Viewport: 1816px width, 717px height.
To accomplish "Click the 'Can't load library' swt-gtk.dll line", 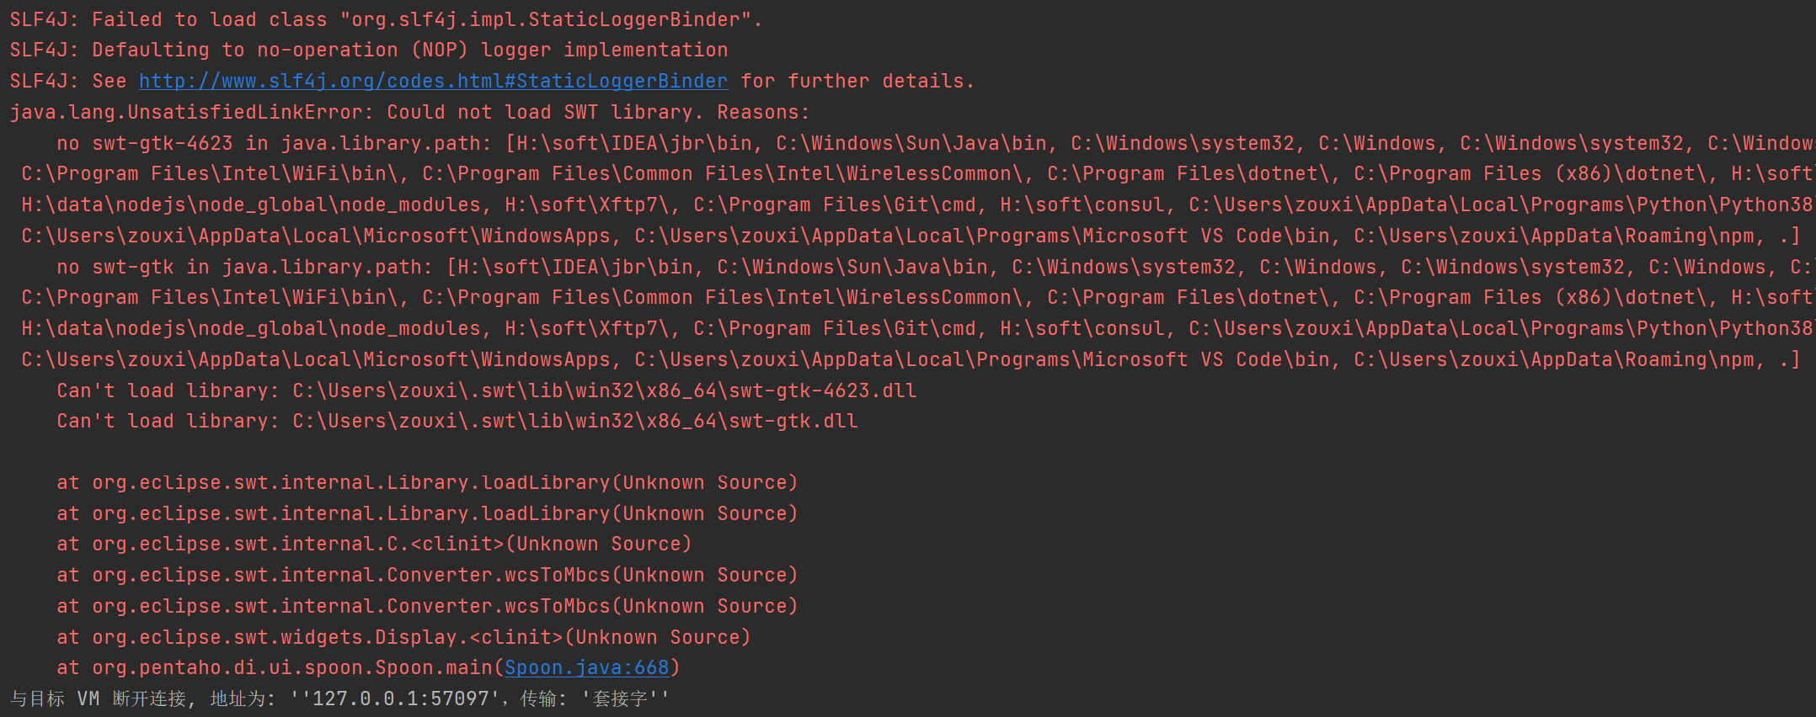I will click(457, 421).
